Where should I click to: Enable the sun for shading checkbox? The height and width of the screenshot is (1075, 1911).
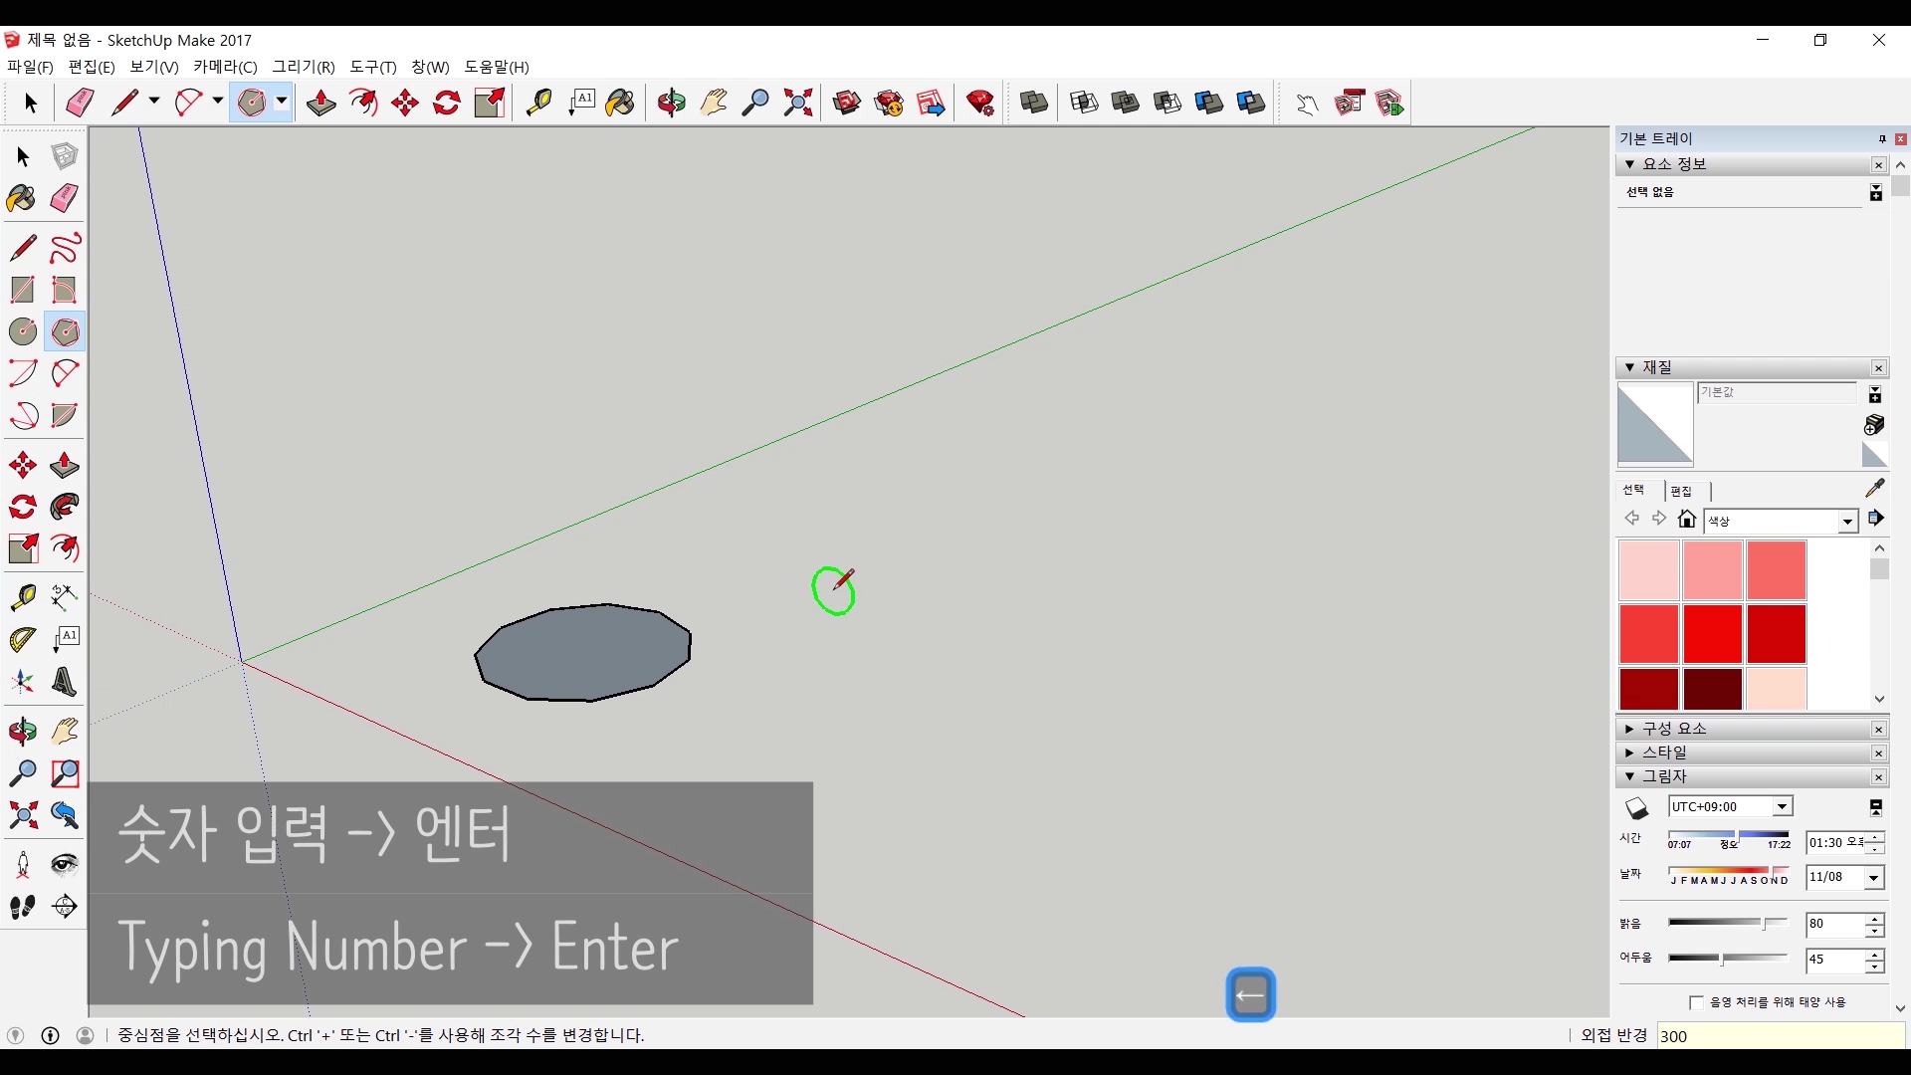[x=1696, y=1002]
